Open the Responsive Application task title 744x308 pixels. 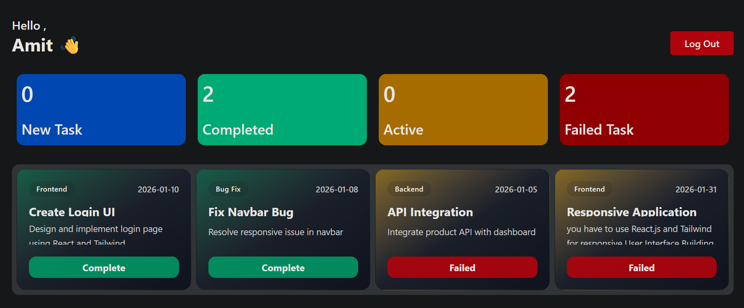[x=631, y=212]
